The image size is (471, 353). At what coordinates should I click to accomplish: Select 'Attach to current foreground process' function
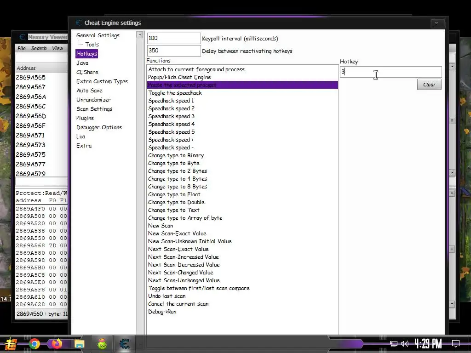[242, 69]
